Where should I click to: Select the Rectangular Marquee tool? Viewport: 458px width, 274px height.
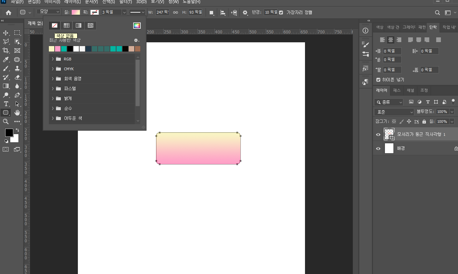click(x=17, y=33)
